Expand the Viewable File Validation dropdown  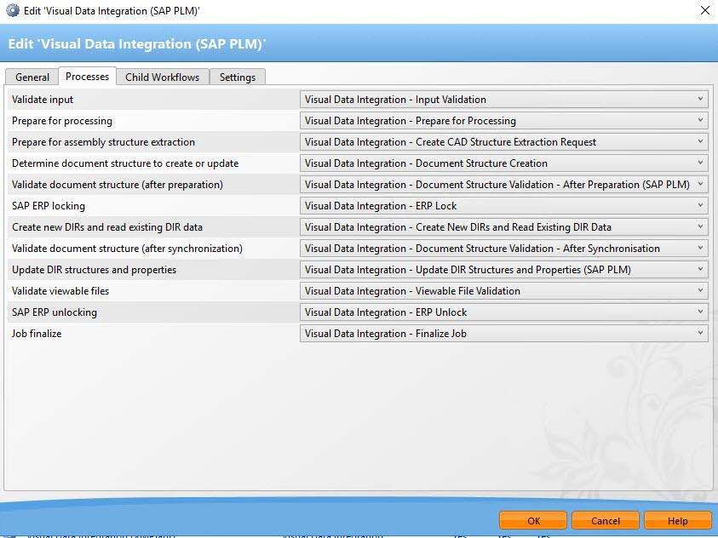coord(504,291)
